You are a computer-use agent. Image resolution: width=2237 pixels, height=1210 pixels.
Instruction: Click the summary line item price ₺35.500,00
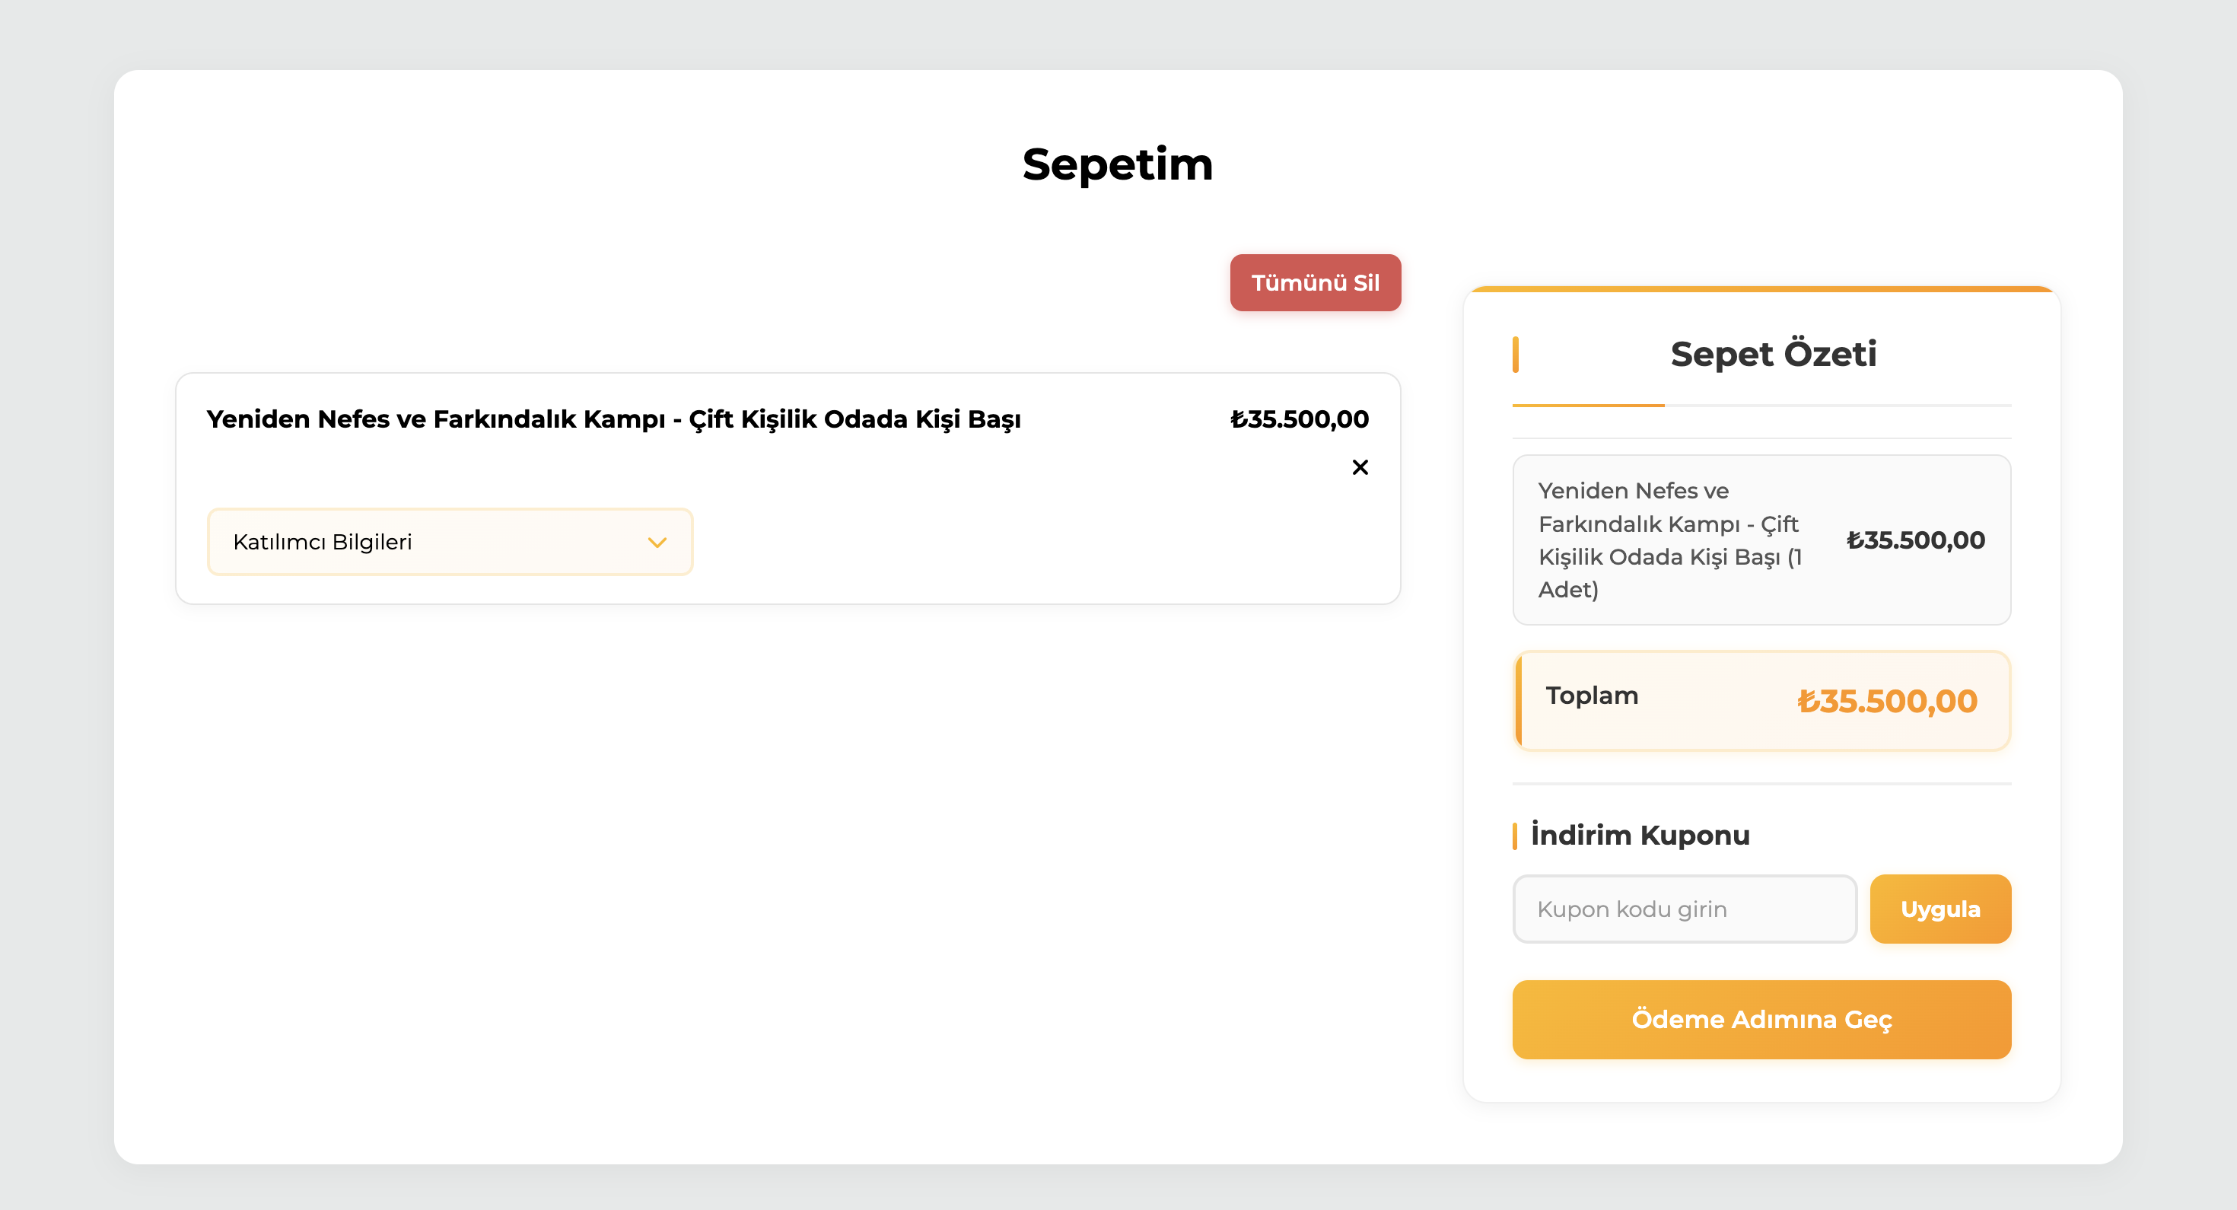1915,540
